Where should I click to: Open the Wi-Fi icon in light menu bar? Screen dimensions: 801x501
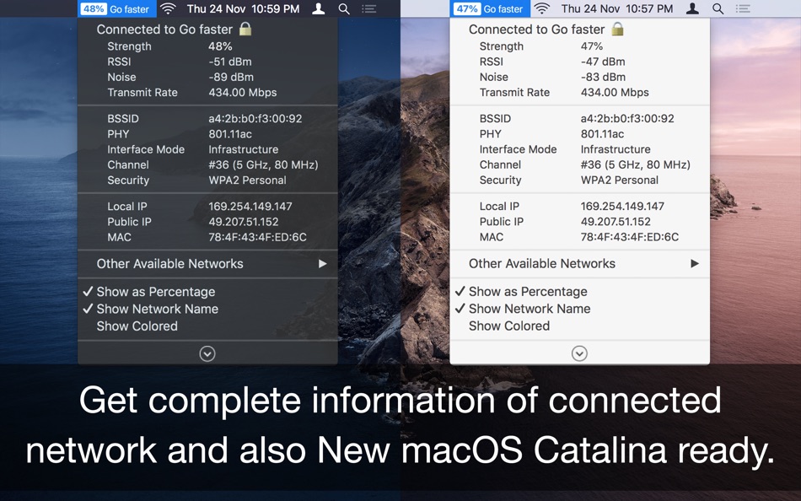point(542,8)
